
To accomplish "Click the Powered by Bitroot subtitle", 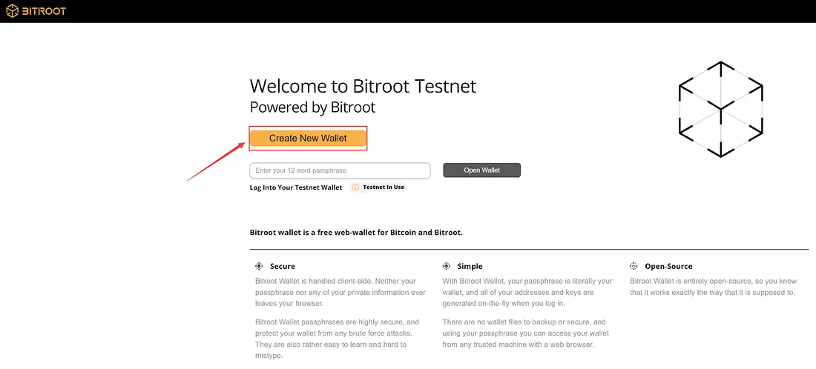I will click(313, 107).
